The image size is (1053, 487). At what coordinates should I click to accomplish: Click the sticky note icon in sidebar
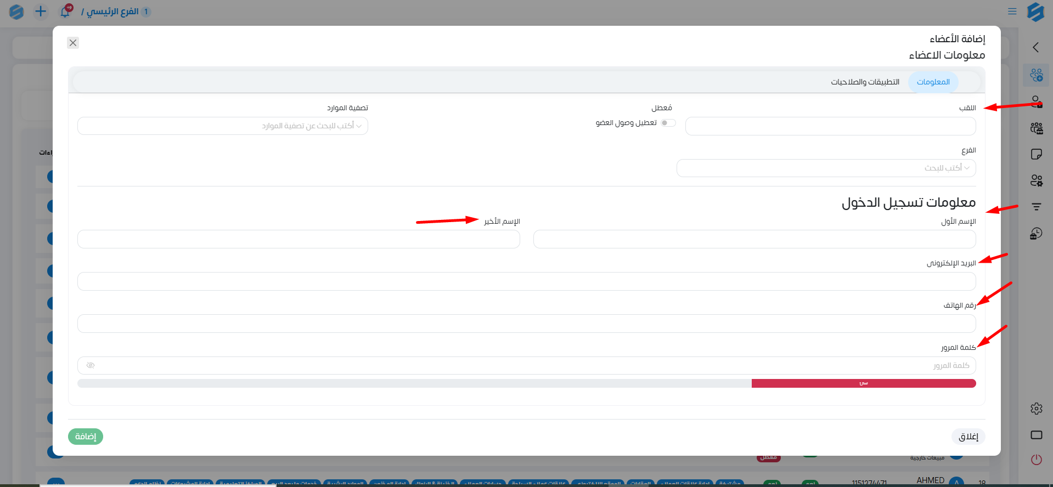(x=1036, y=154)
